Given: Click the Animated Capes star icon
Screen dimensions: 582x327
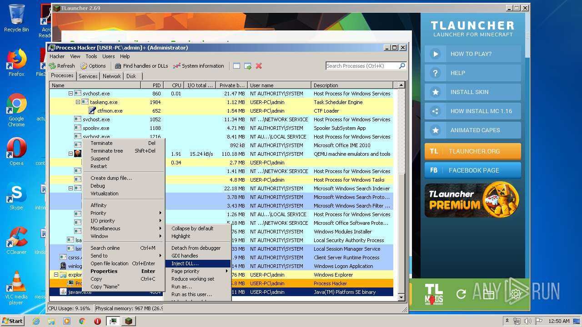Looking at the screenshot, I should [436, 130].
